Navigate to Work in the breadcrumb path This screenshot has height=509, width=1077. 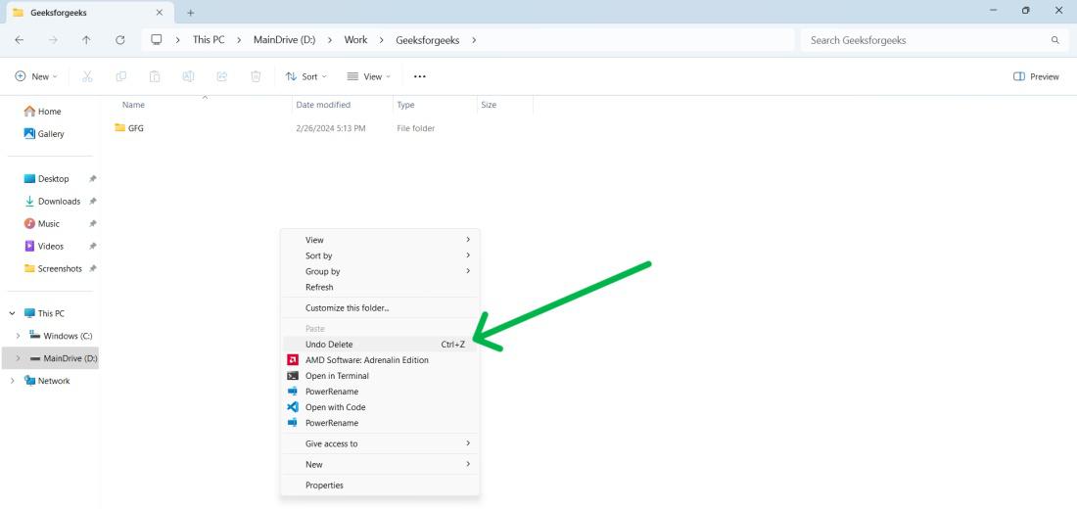click(355, 40)
